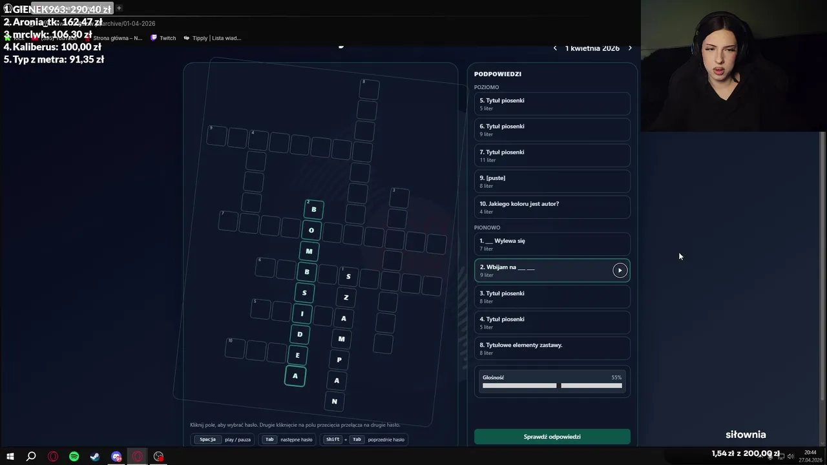Open the first Opera GX taskbar icon

pos(53,457)
